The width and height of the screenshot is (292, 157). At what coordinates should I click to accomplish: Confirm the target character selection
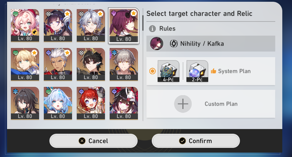[x=196, y=141]
